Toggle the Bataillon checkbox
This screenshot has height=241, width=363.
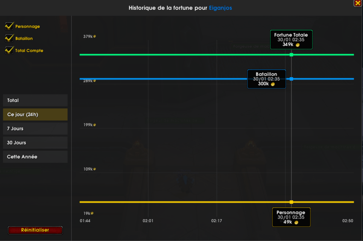click(x=9, y=38)
